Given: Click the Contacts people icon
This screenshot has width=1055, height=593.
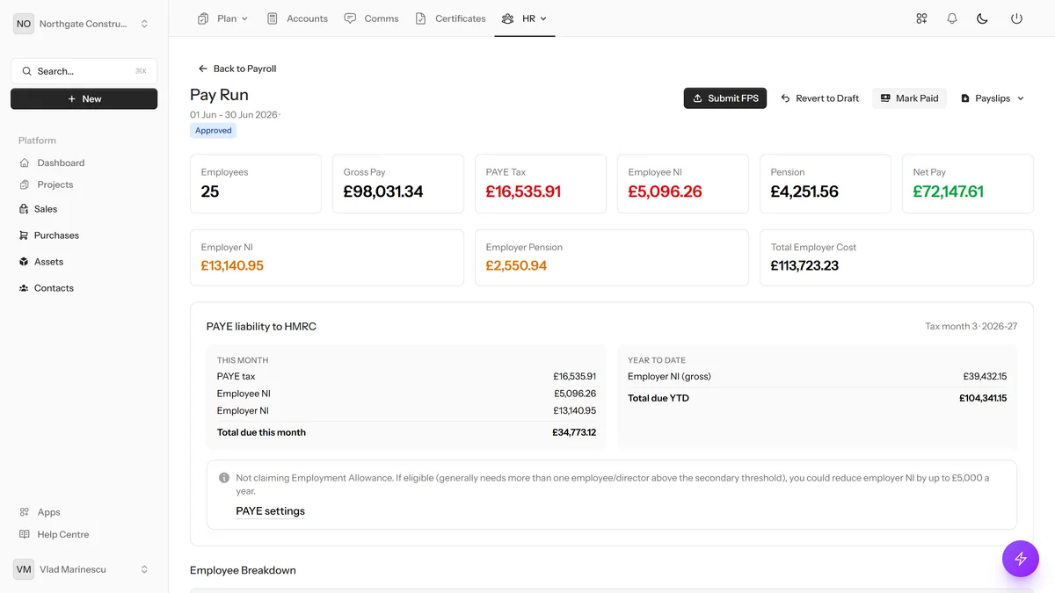Looking at the screenshot, I should 24,288.
